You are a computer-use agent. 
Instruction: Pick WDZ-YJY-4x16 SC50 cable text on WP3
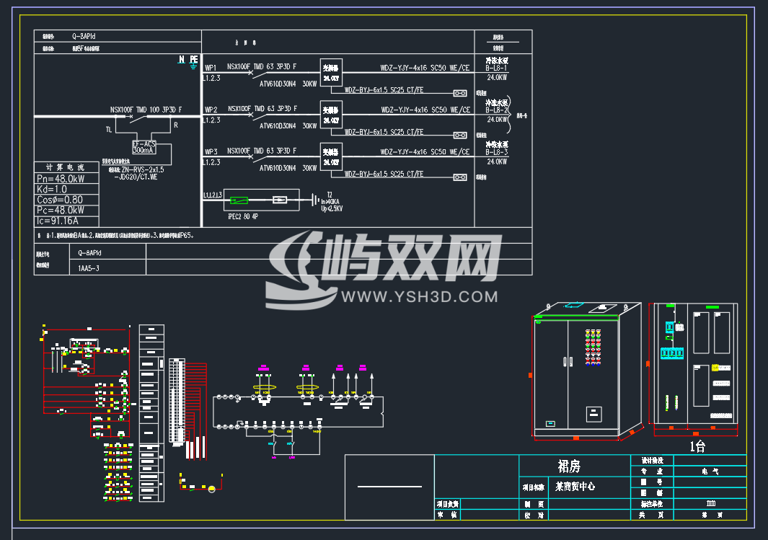pyautogui.click(x=425, y=152)
